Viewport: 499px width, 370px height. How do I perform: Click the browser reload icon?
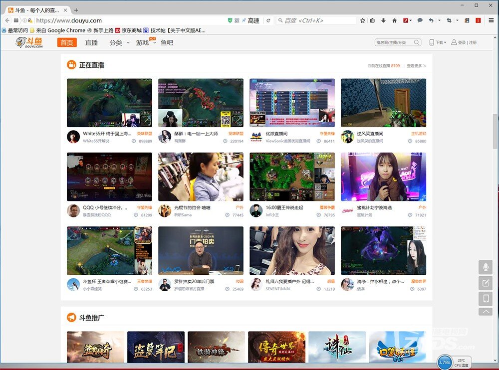click(268, 20)
